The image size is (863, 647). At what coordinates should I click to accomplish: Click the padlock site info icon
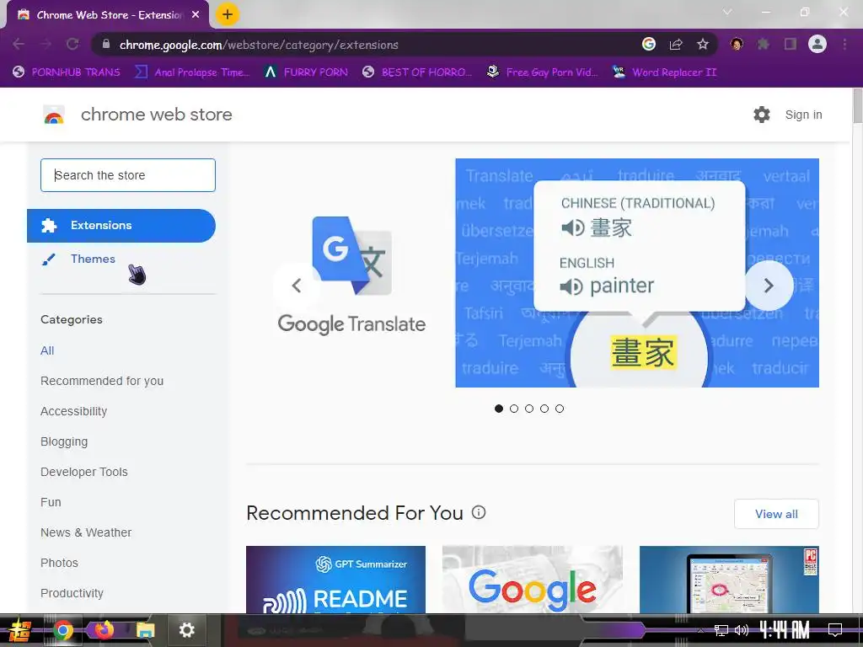106,44
